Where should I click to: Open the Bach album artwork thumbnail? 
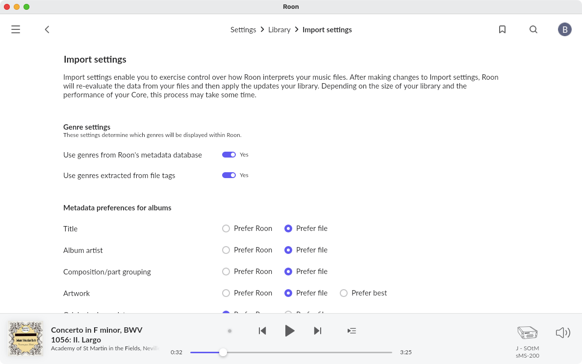[x=25, y=339]
